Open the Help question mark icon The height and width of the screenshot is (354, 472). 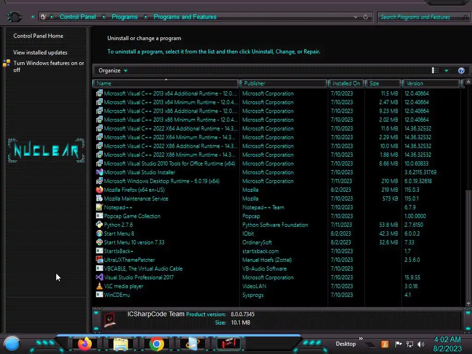pyautogui.click(x=461, y=71)
